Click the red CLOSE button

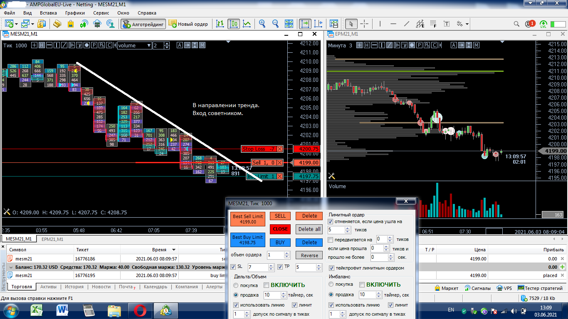[280, 229]
